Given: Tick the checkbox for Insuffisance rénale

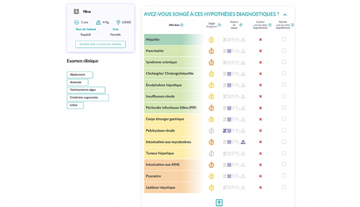Looking at the screenshot, I should click(284, 96).
